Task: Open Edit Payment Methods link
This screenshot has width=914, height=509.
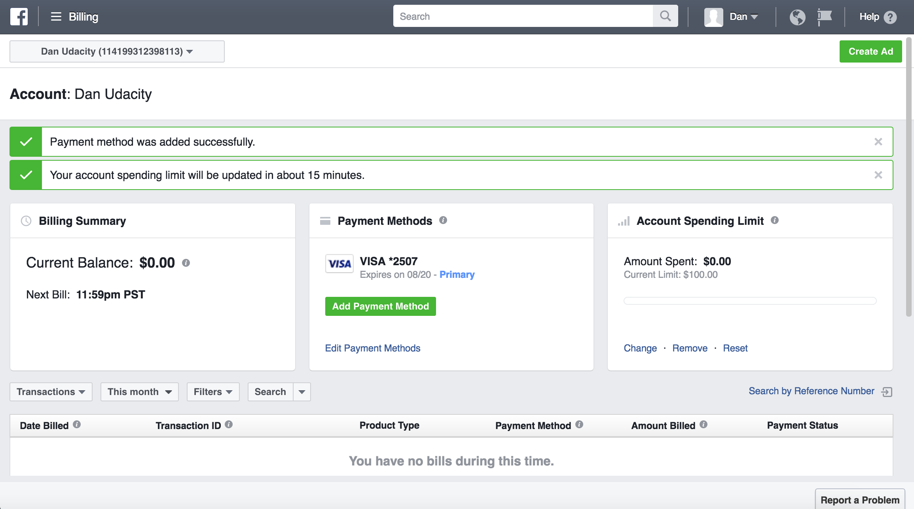Action: (x=372, y=348)
